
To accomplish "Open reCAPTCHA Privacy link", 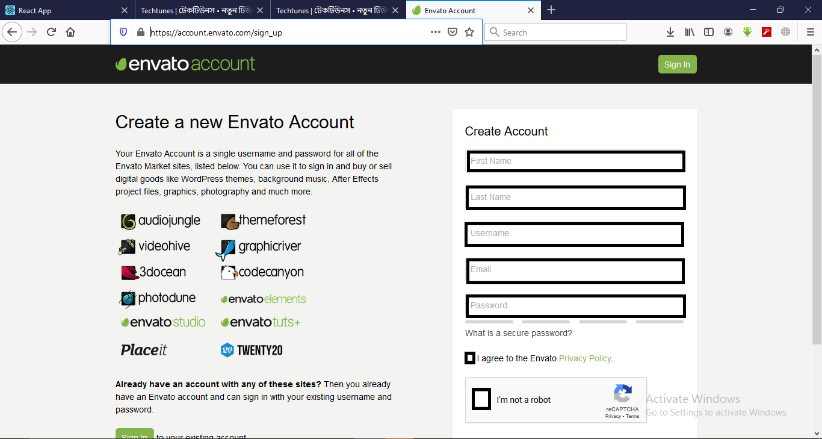I will 613,416.
